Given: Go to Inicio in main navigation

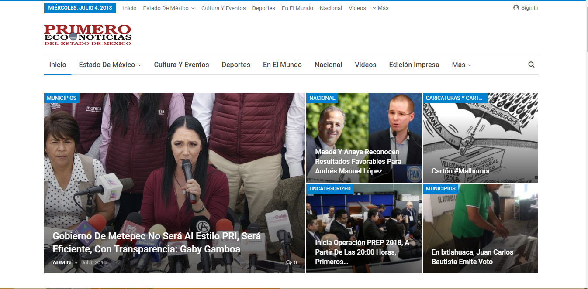Looking at the screenshot, I should (x=58, y=65).
